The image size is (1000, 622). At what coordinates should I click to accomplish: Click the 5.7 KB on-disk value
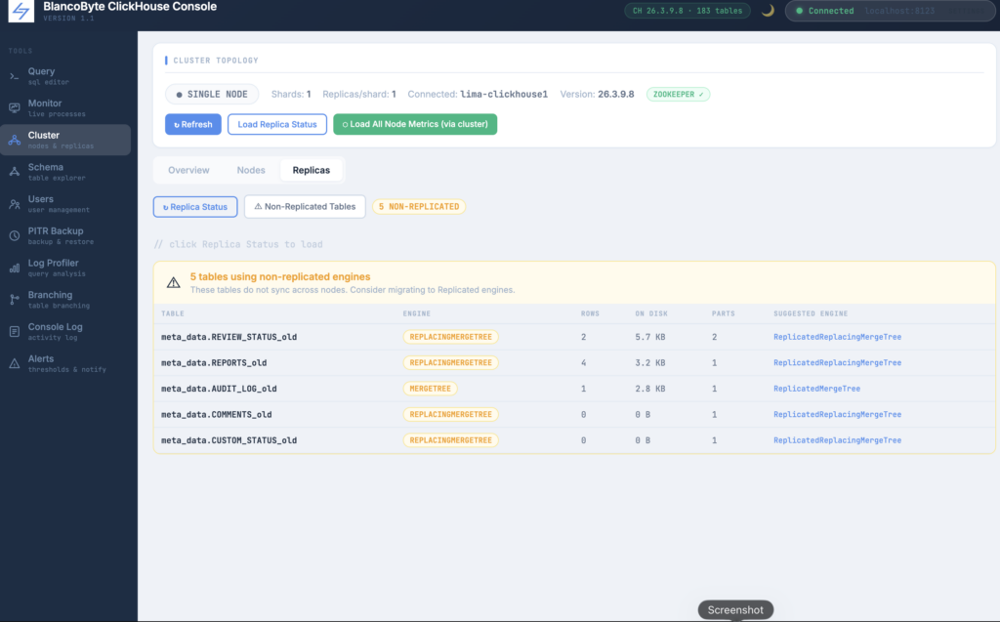pos(649,337)
